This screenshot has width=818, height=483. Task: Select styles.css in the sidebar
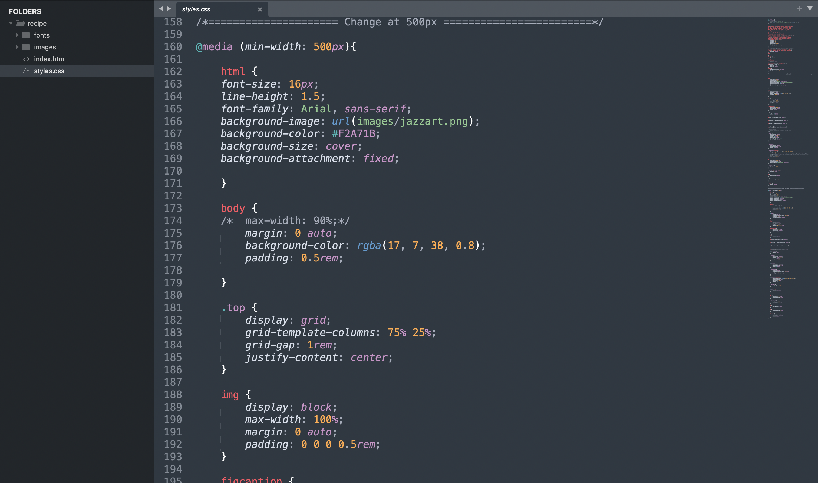click(49, 71)
